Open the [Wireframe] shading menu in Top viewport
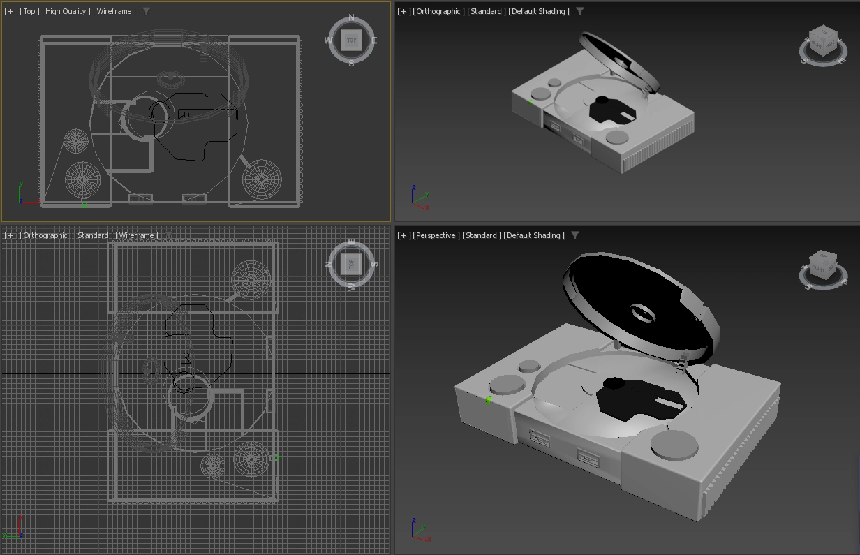 pos(115,11)
